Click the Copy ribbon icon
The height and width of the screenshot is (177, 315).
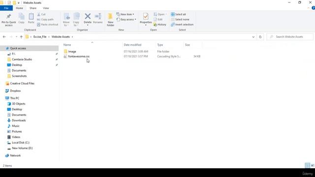click(21, 18)
